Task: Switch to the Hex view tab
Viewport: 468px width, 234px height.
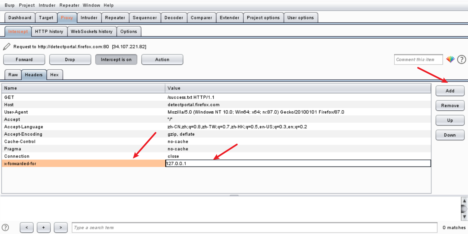Action: (54, 75)
